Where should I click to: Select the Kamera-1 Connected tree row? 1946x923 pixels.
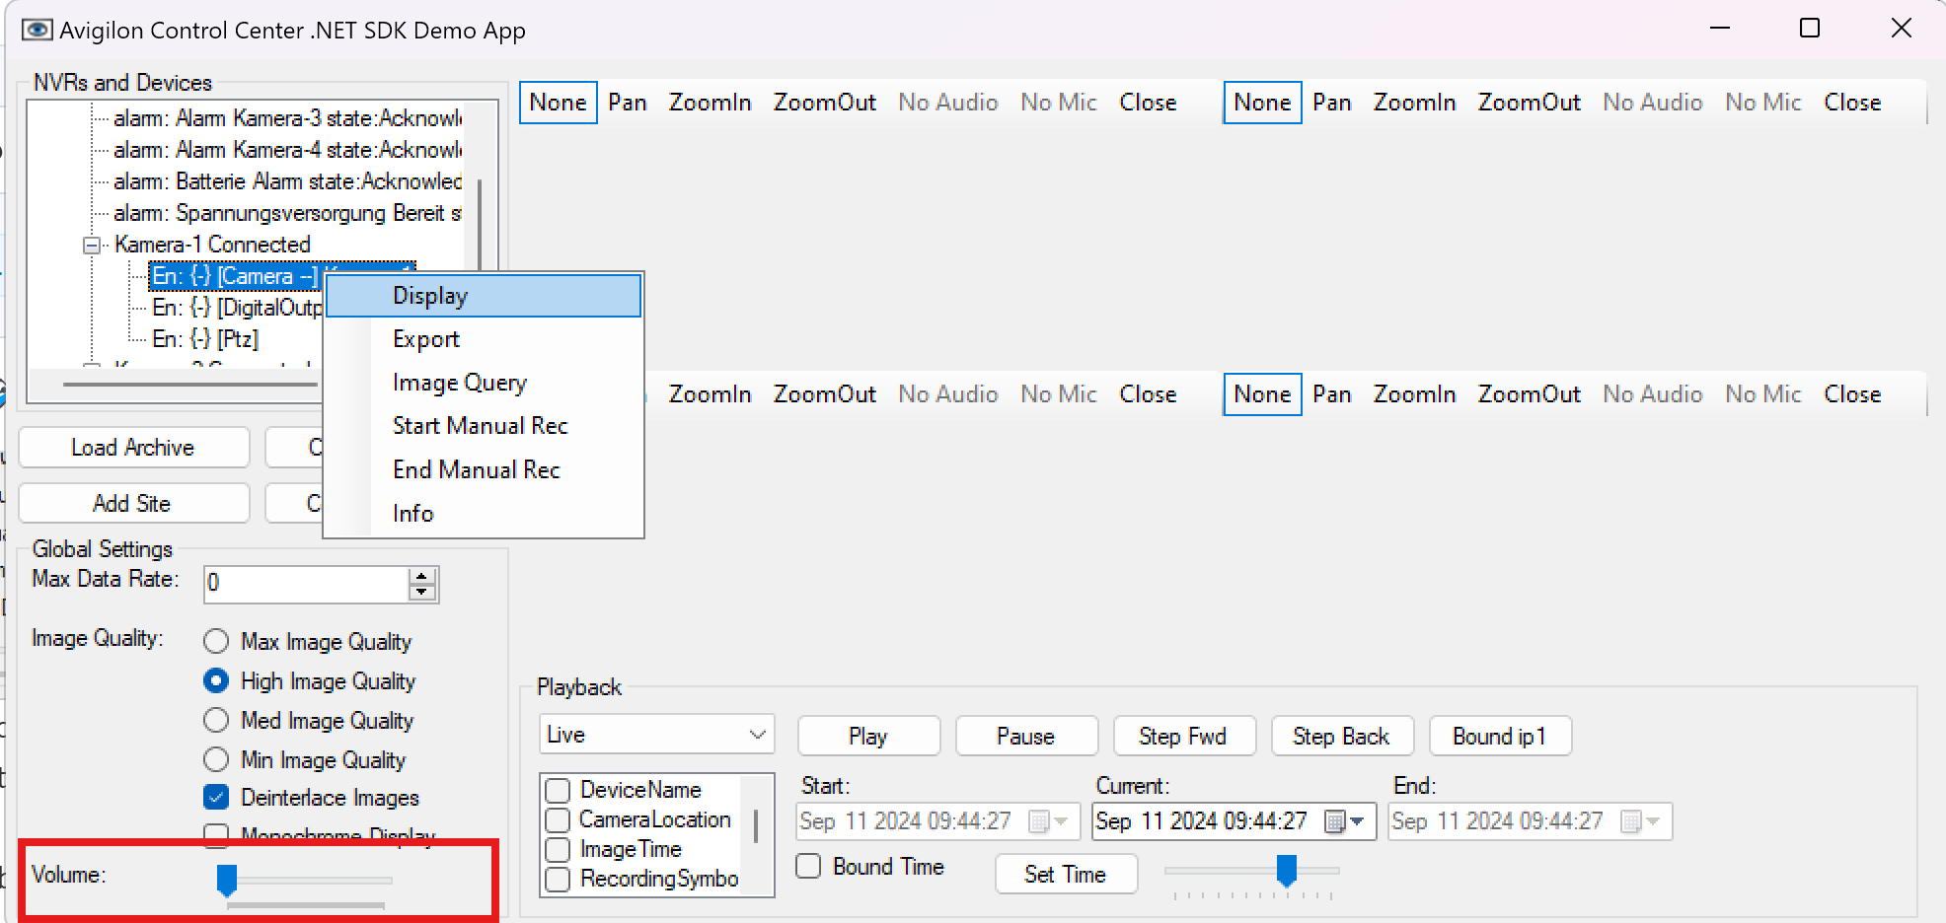pyautogui.click(x=212, y=245)
